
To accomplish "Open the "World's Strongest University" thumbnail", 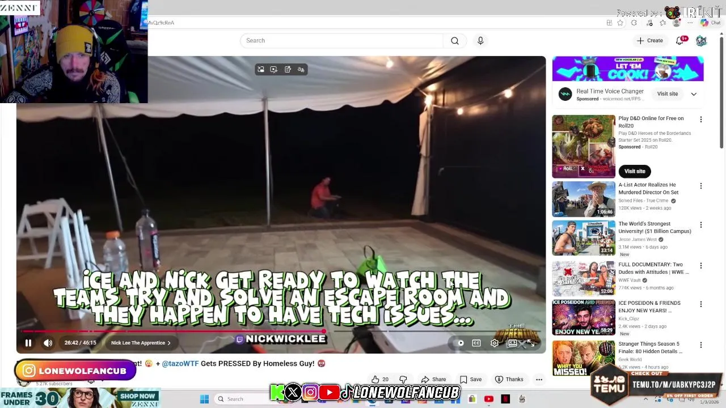I will (x=584, y=238).
